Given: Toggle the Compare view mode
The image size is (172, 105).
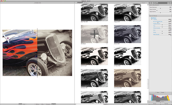Looking at the screenshot, I should coord(48,104).
